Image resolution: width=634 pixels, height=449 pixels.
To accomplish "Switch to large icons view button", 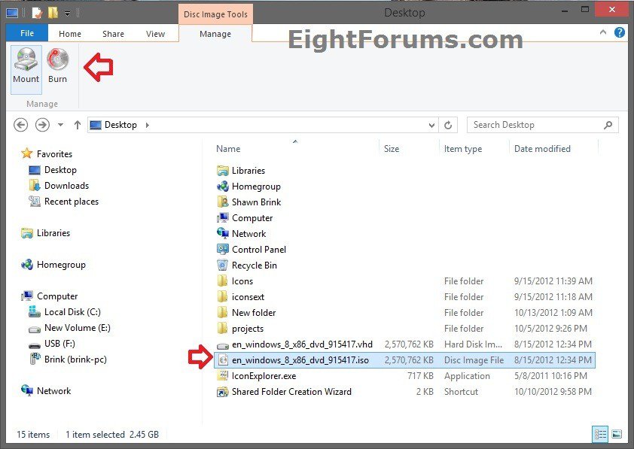I will [617, 434].
